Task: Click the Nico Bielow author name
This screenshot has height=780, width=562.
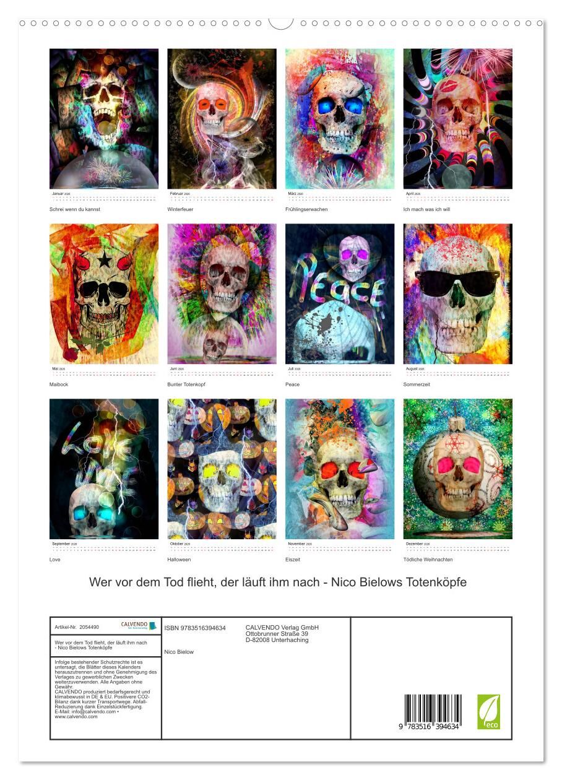Action: pyautogui.click(x=179, y=652)
